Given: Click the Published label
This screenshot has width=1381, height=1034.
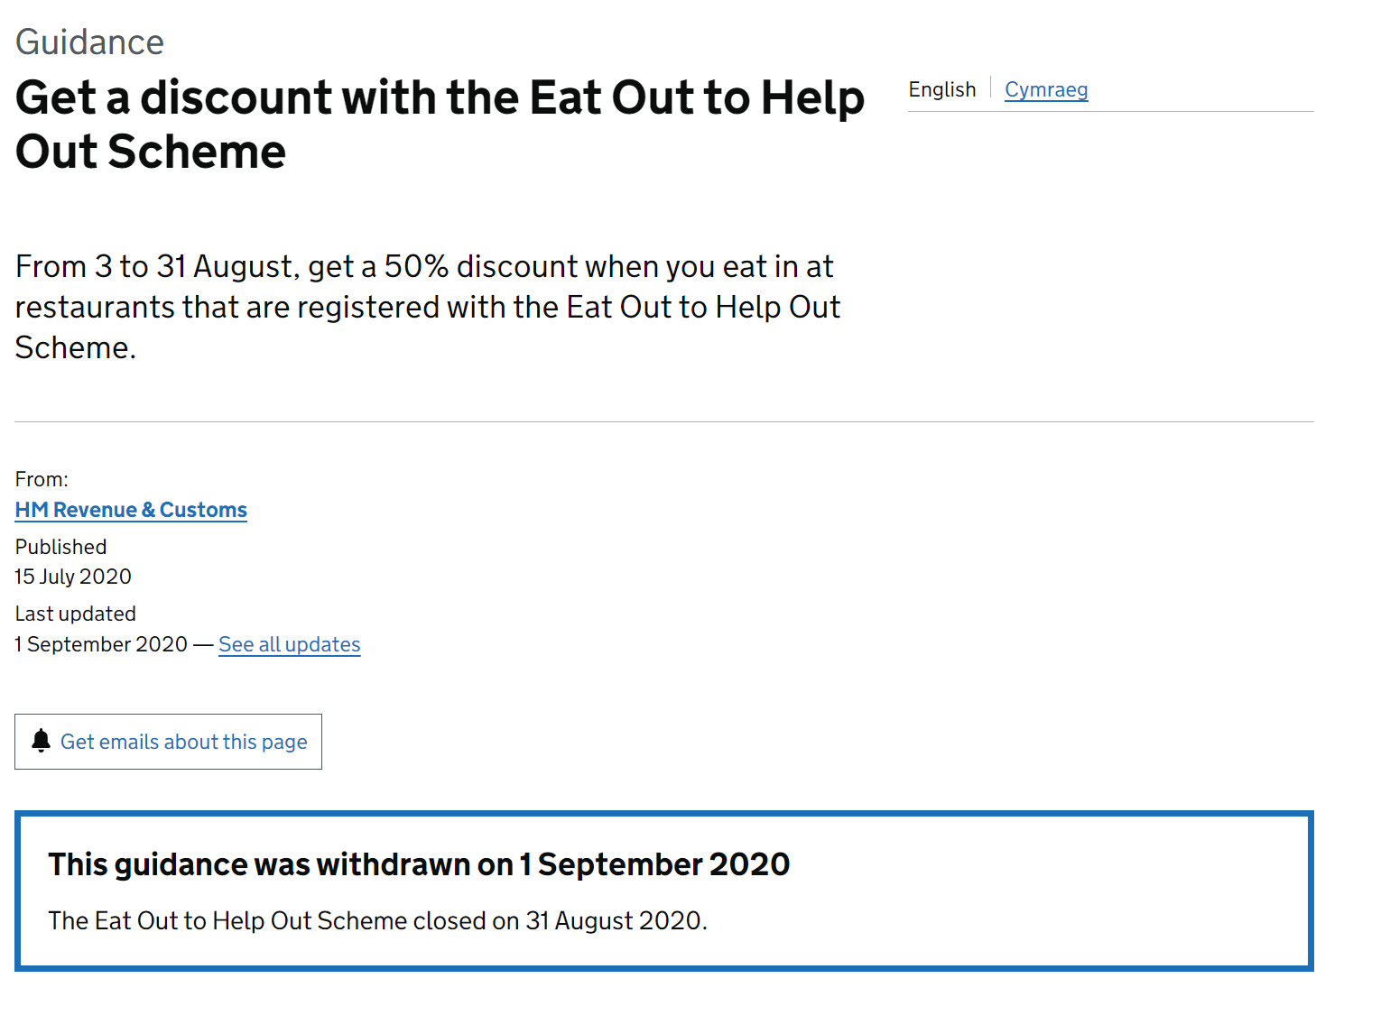Looking at the screenshot, I should 60,547.
